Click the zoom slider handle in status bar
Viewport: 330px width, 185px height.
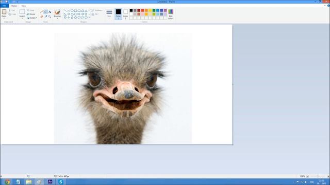318,176
